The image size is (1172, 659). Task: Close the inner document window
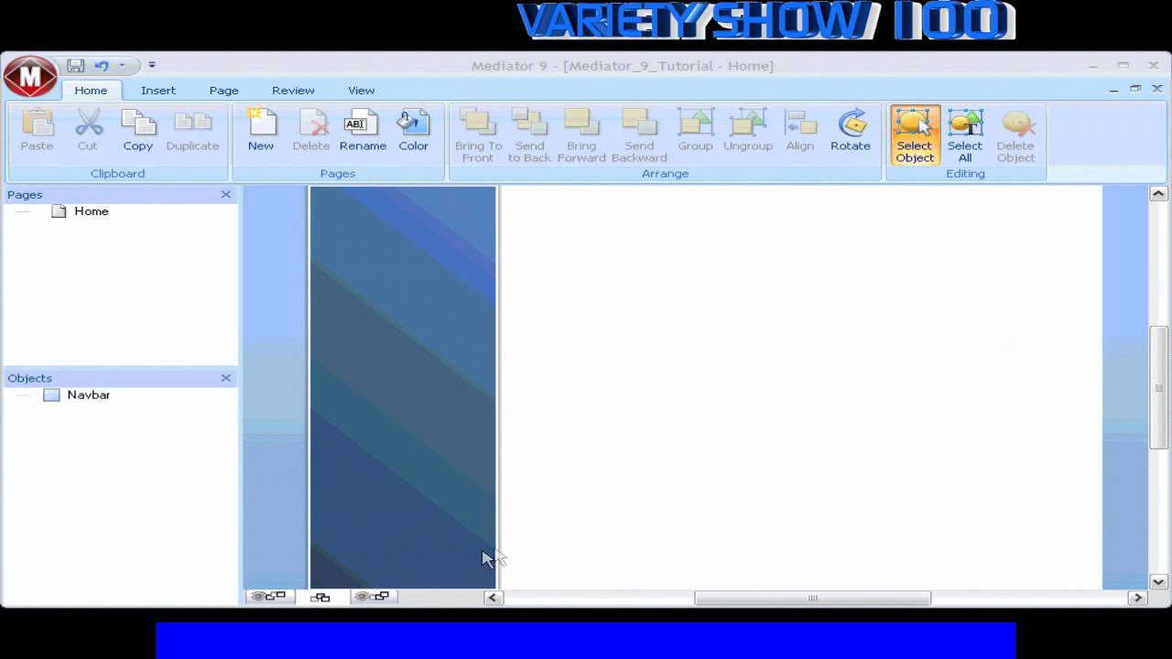[1158, 90]
